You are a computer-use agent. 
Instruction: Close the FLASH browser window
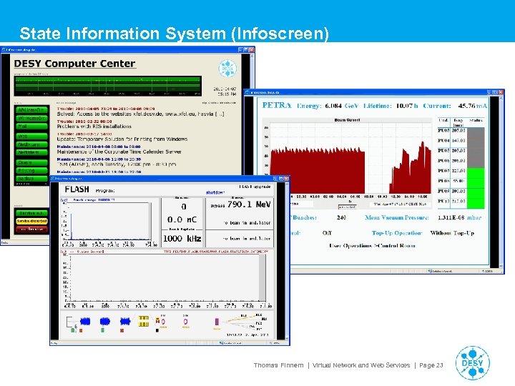tap(286, 178)
